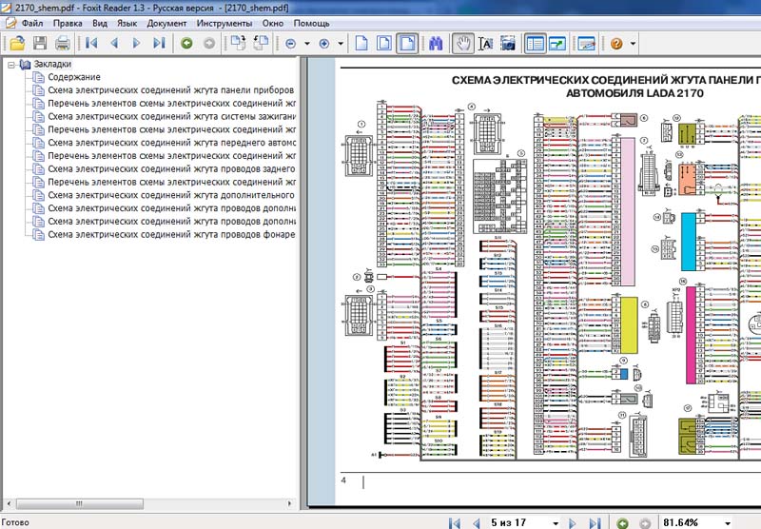Open the '5 из 17' page number dropdown
Image resolution: width=761 pixels, height=529 pixels.
click(556, 523)
